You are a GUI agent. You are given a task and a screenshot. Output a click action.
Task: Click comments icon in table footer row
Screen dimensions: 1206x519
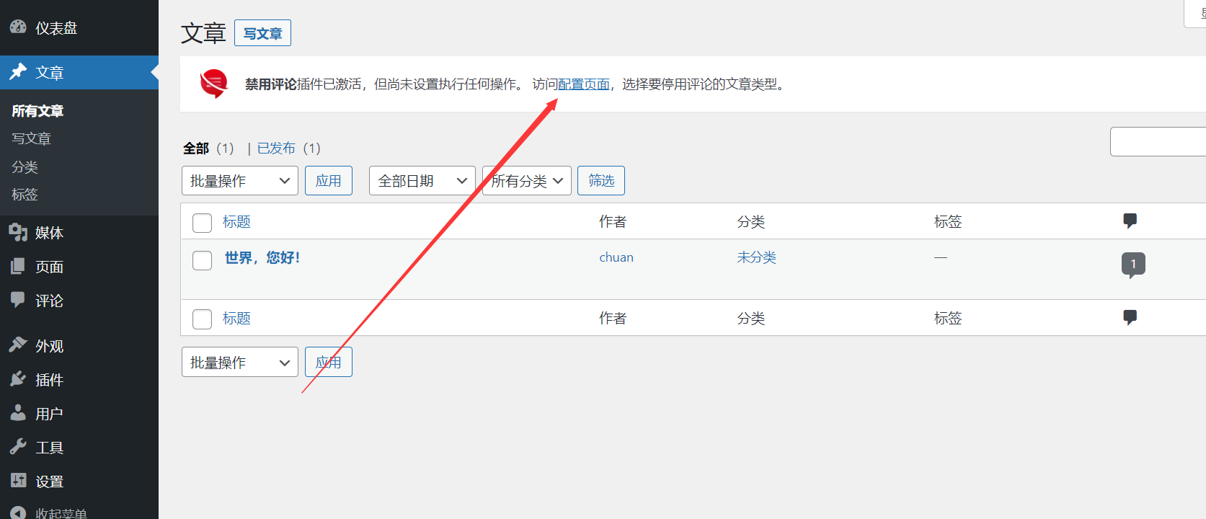point(1130,318)
